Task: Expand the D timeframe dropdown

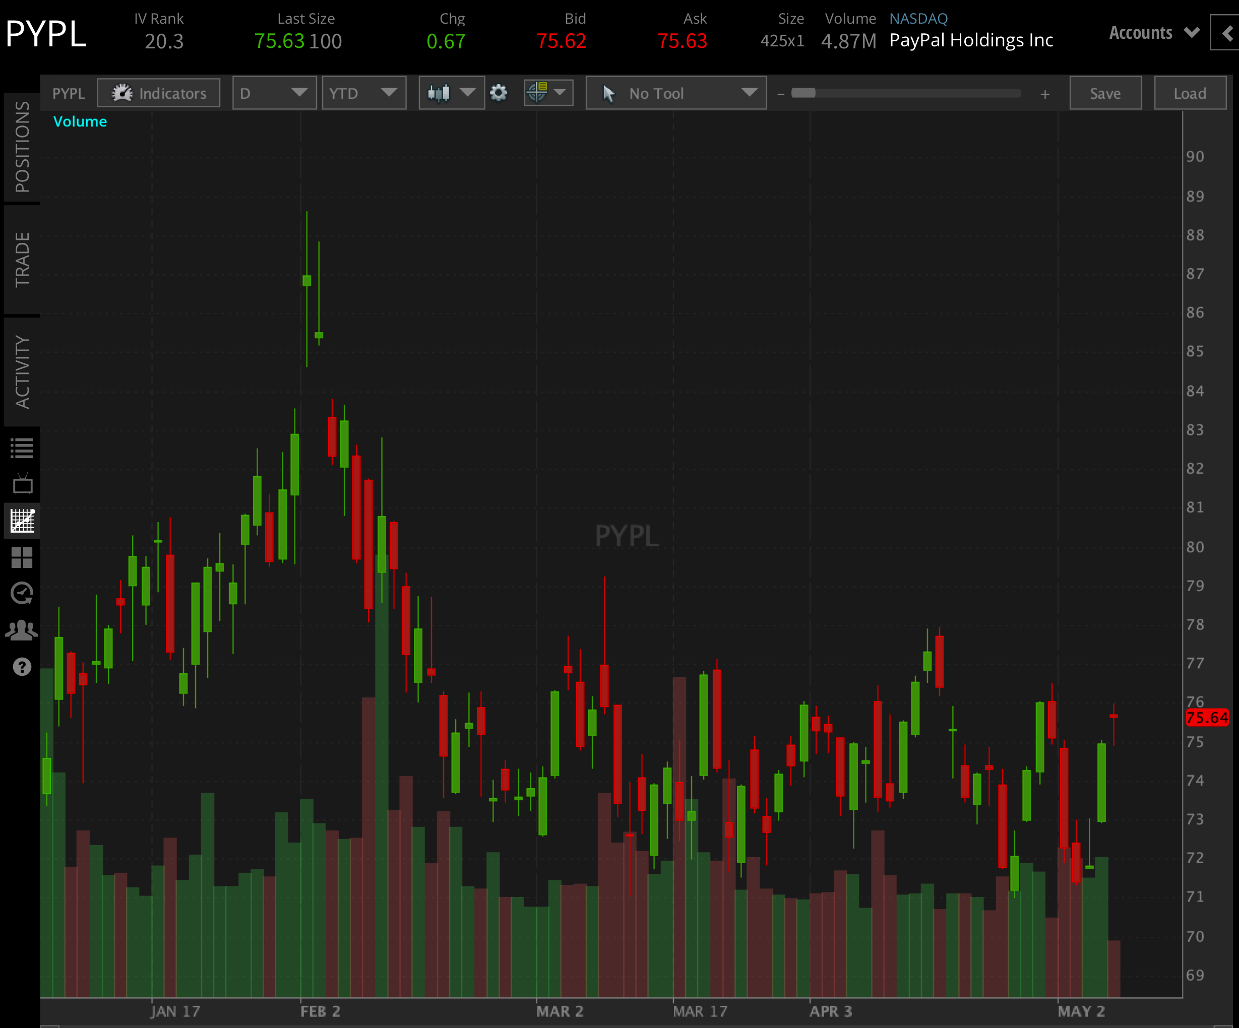Action: tap(274, 93)
